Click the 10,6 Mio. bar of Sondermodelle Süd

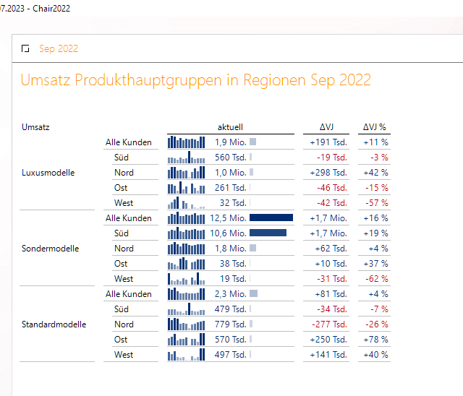(x=268, y=233)
